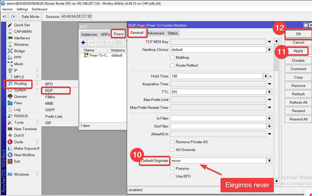
Task: Click the redo arrow icon in top toolbar
Action: (x=13, y=16)
